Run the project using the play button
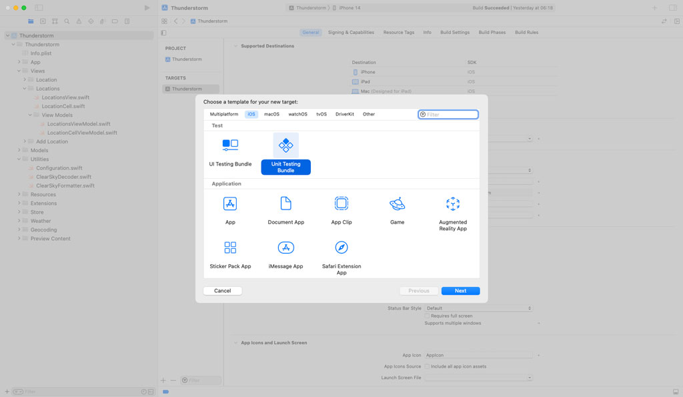The image size is (683, 397). [147, 8]
